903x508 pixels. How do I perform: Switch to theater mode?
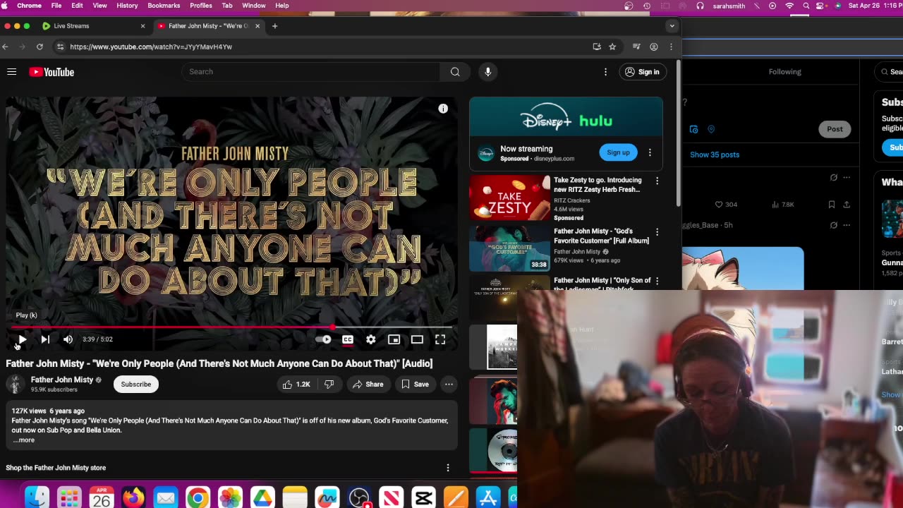(x=417, y=339)
